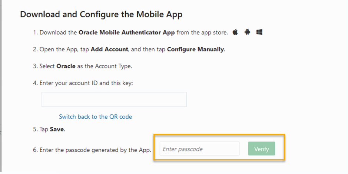Click the 'Enter the passcode generated by the App' text
This screenshot has height=174, width=348.
[x=95, y=150]
